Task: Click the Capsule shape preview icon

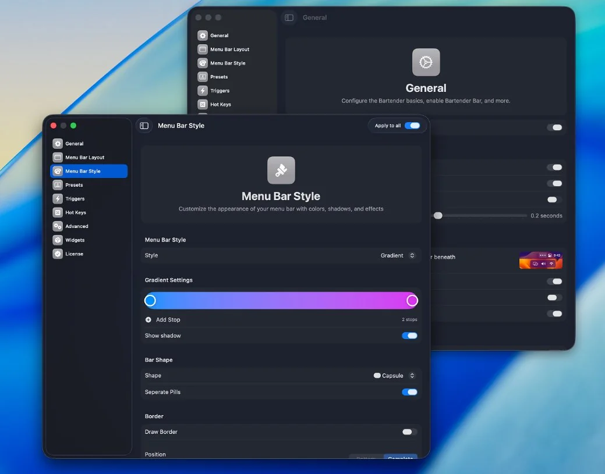Action: 377,375
